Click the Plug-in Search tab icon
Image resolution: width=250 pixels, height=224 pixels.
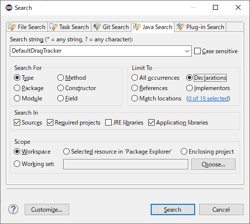pyautogui.click(x=180, y=27)
